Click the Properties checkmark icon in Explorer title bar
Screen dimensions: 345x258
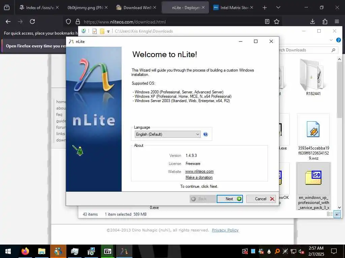coord(95,31)
